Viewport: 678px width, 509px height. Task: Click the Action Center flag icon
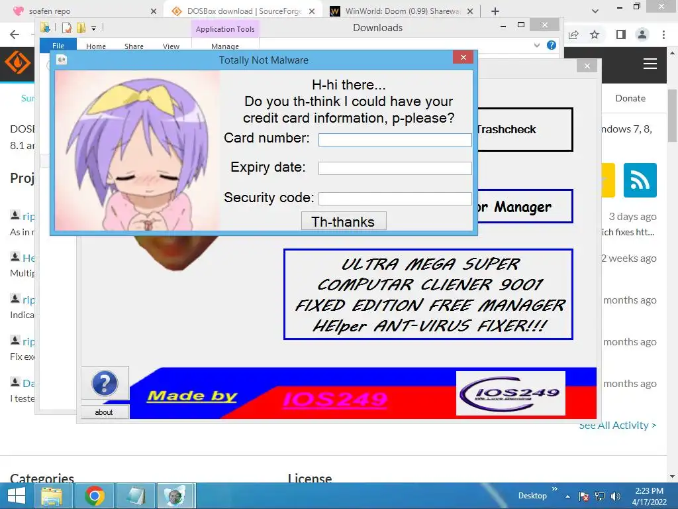(584, 496)
